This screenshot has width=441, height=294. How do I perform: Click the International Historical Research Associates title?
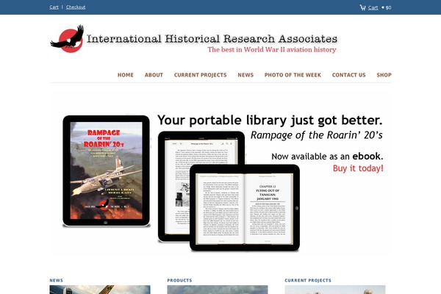pos(212,39)
